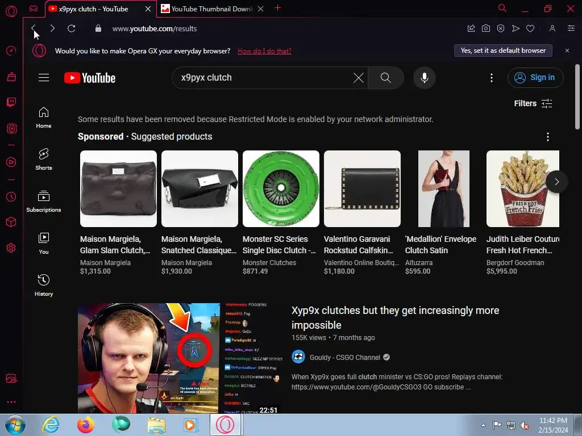Open a new browser tab
The height and width of the screenshot is (436, 582).
[x=277, y=8]
